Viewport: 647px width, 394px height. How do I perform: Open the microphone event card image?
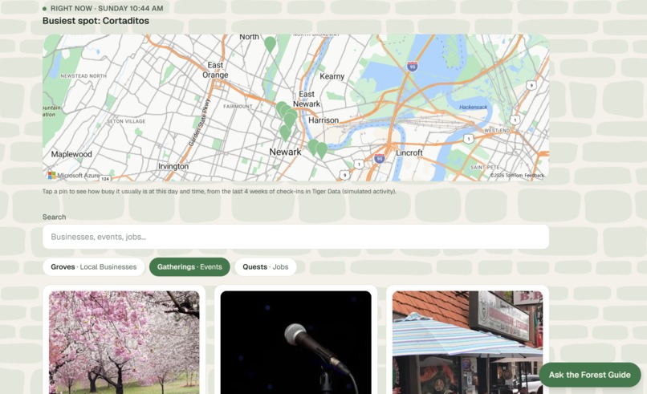tap(296, 343)
